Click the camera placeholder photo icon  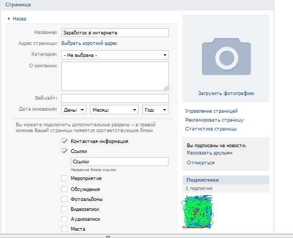[226, 57]
